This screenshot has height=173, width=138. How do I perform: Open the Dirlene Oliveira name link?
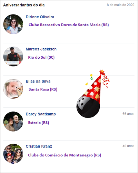point(40,17)
